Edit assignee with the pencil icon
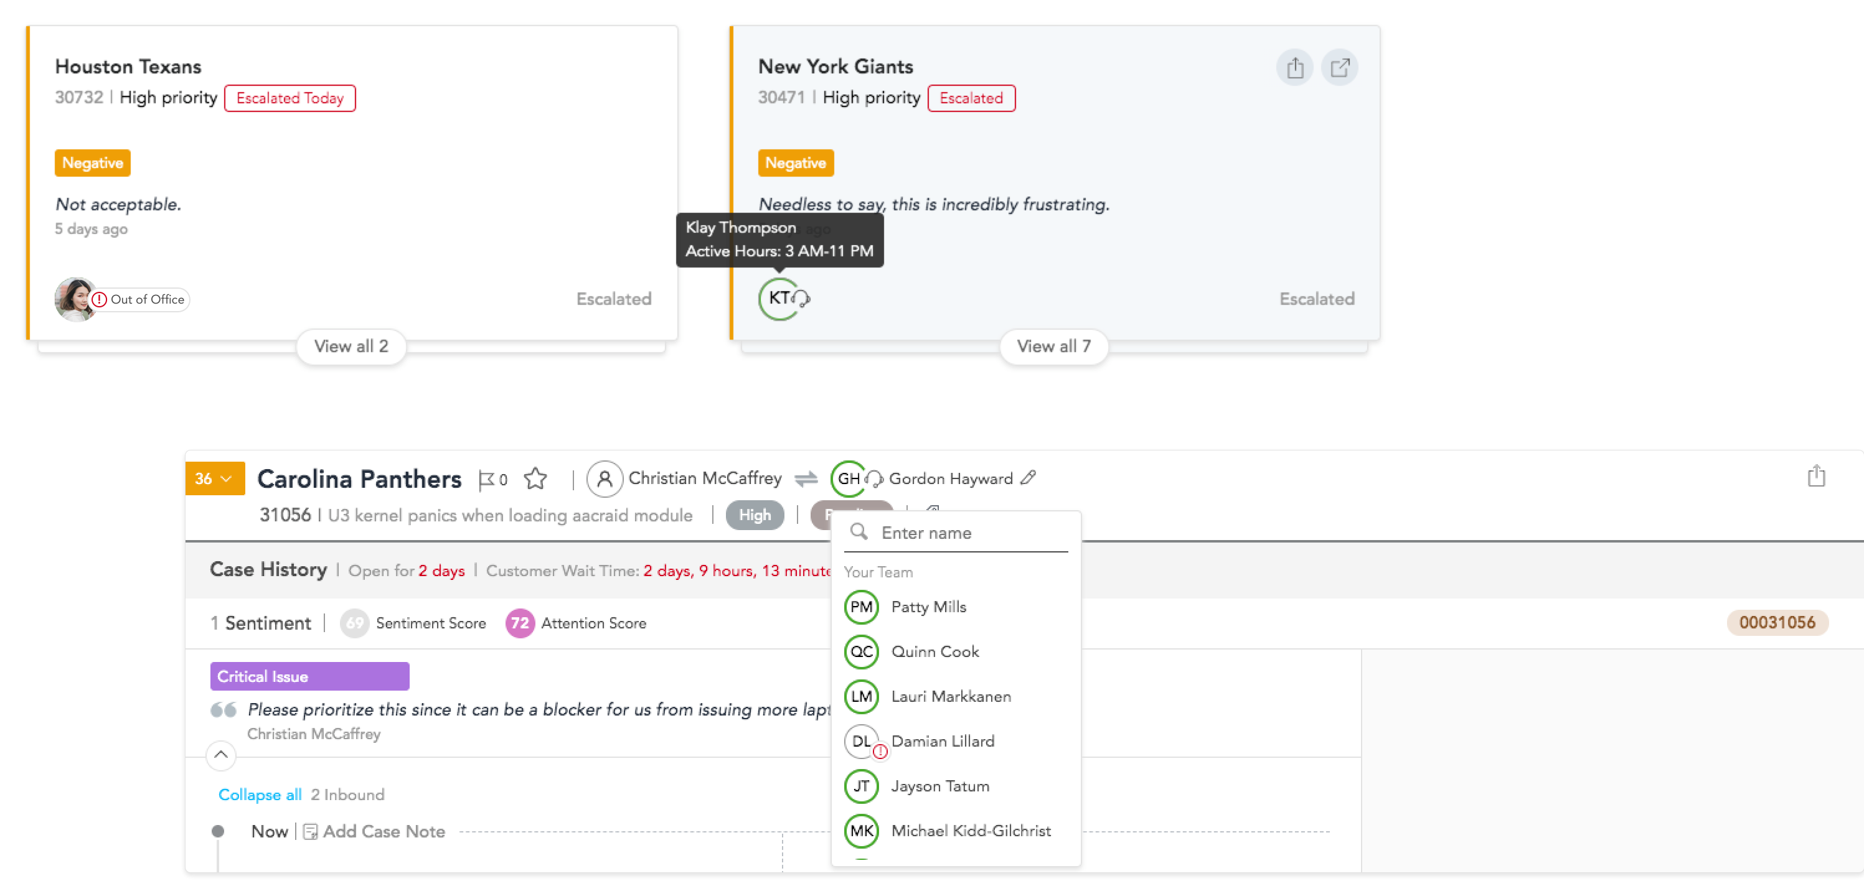This screenshot has width=1864, height=881. 1027,477
